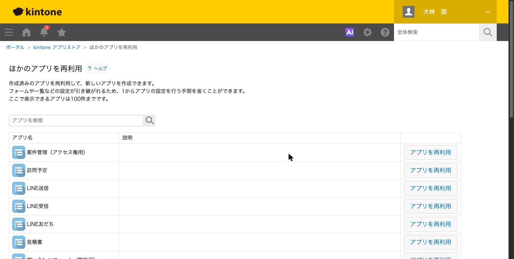Go to the home portal icon

coord(26,32)
